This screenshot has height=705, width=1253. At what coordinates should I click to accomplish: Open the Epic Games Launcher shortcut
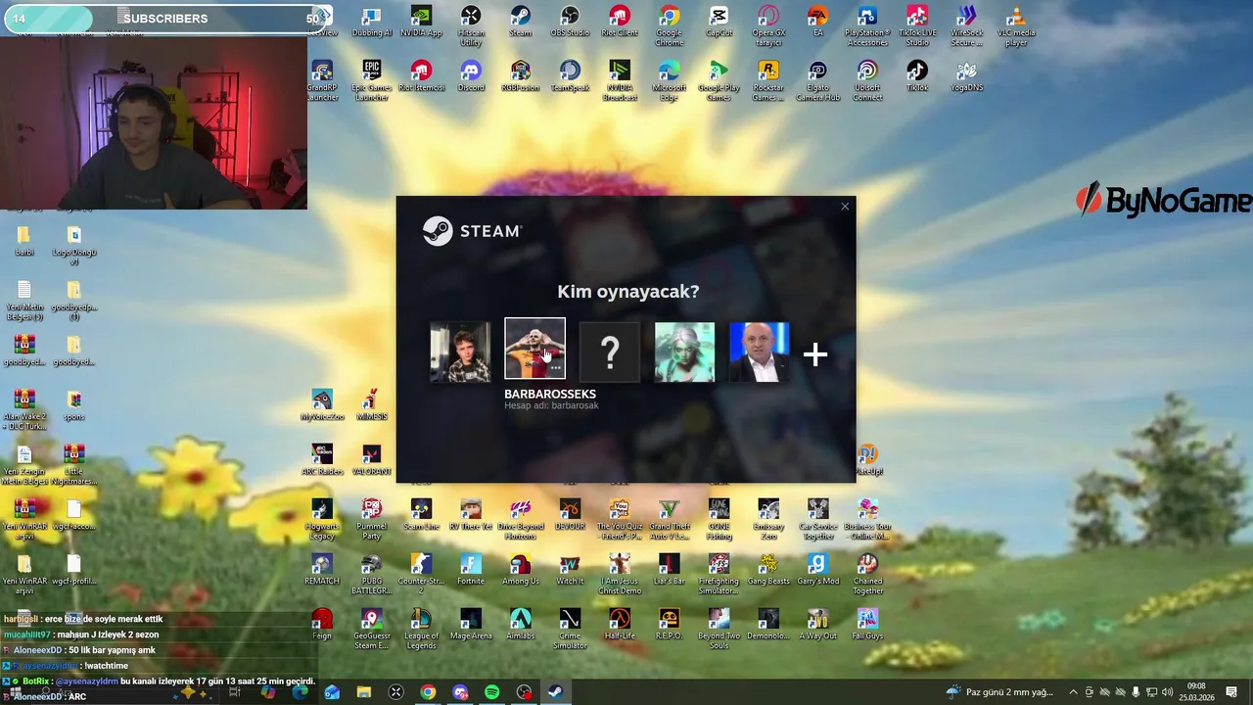click(x=371, y=81)
